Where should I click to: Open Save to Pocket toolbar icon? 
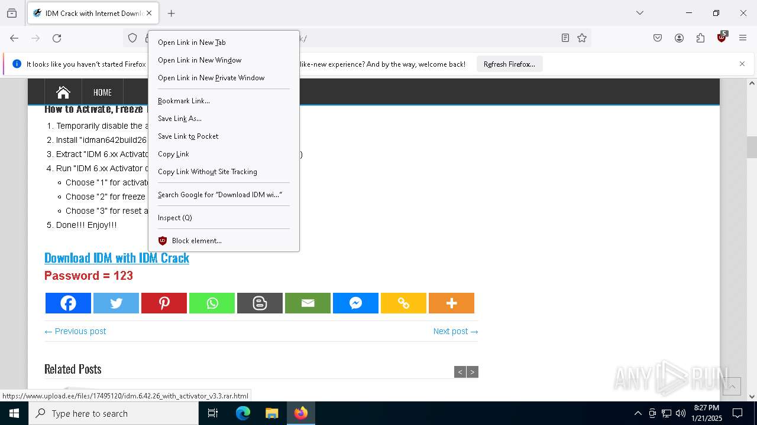(658, 38)
